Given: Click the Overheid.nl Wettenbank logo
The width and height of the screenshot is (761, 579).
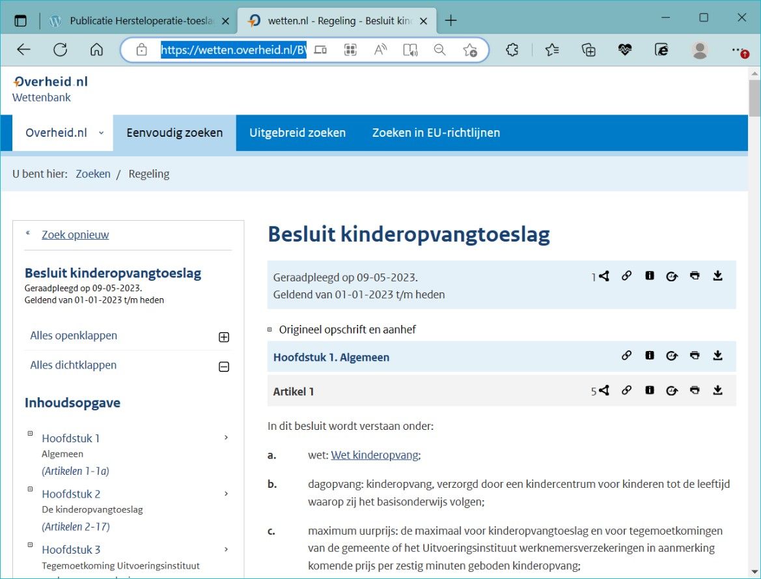Looking at the screenshot, I should pos(51,89).
